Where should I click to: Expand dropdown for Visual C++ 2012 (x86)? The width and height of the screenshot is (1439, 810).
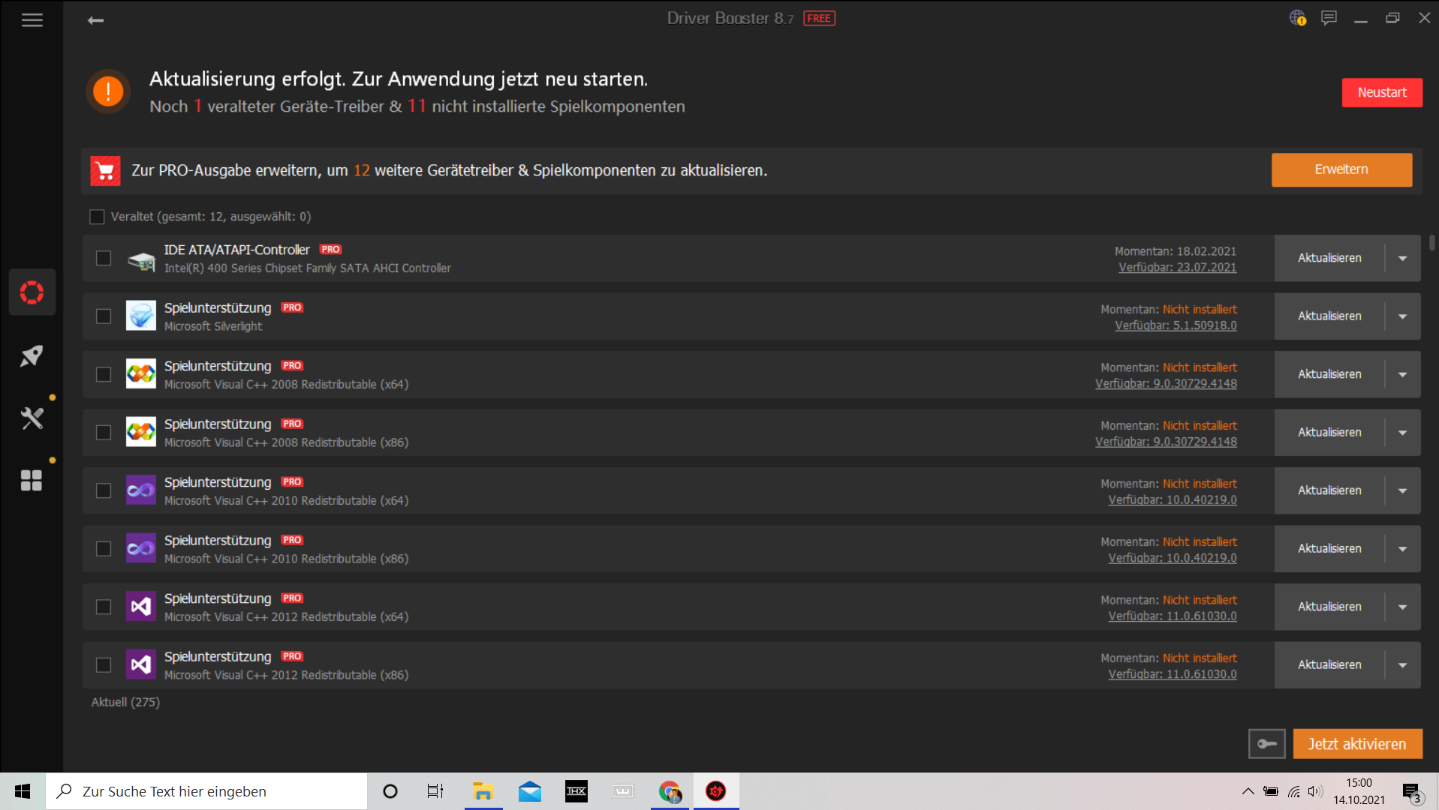1402,665
